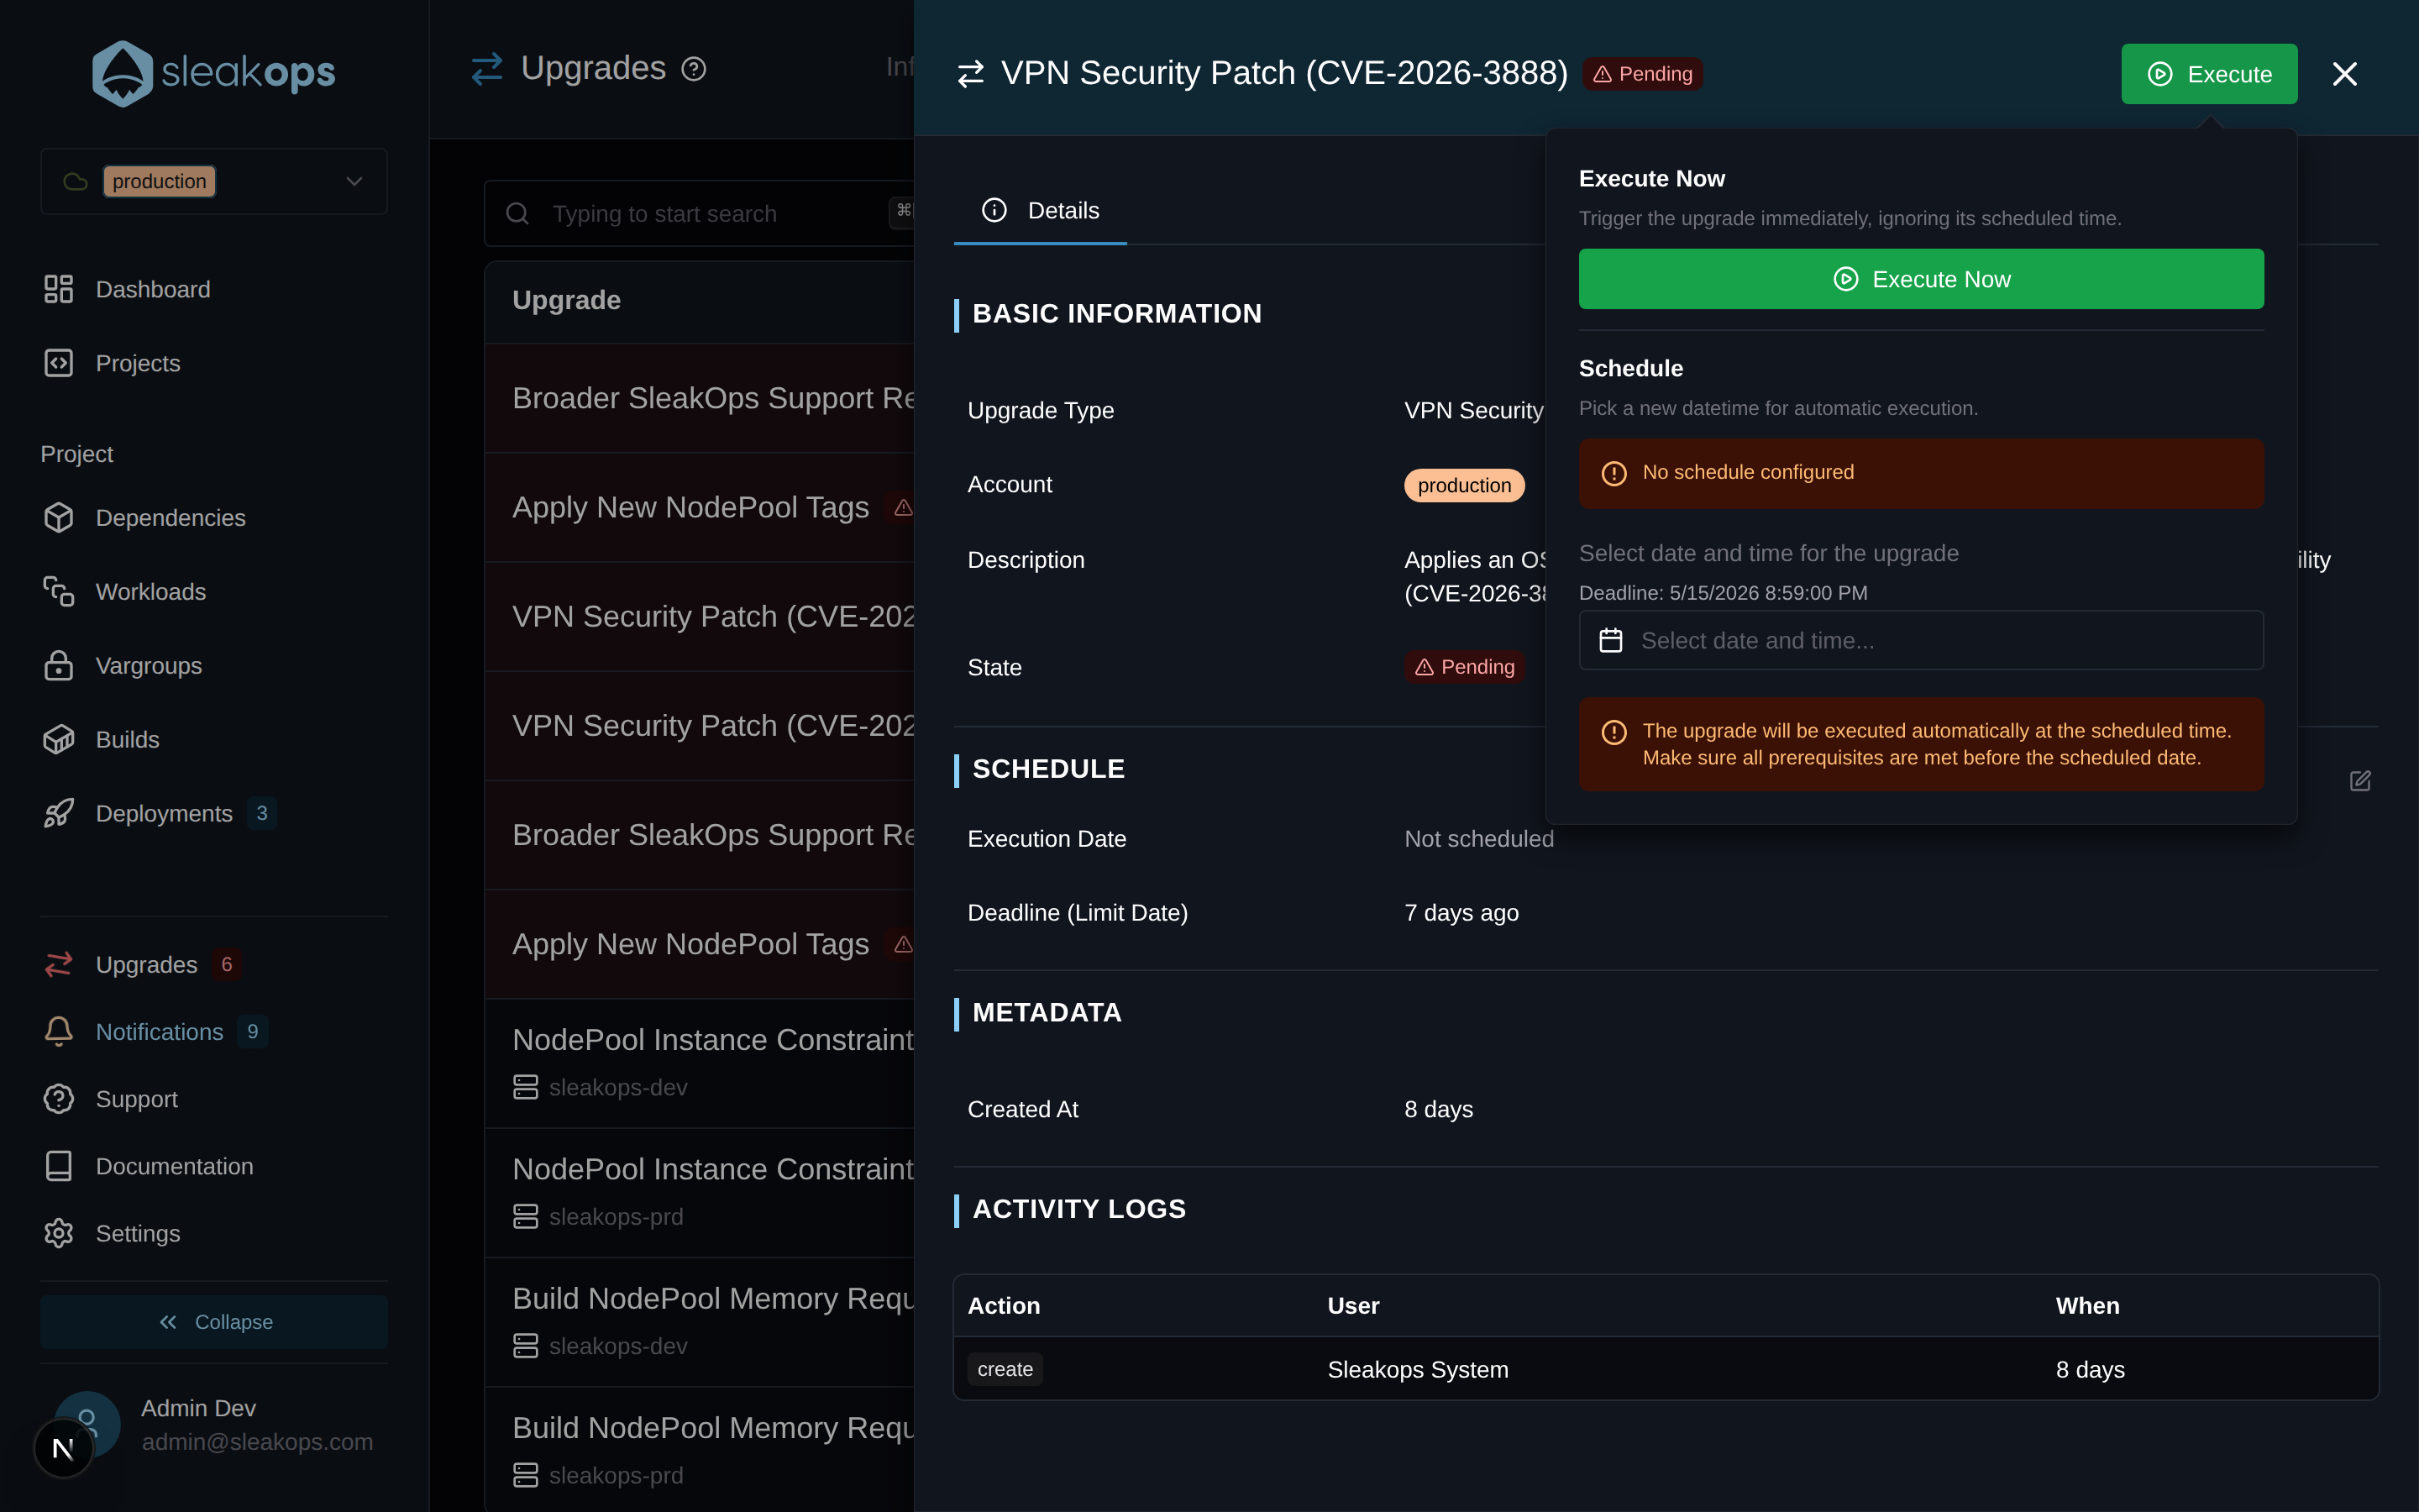2419x1512 pixels.
Task: Click the Support help icon
Action: coord(59,1099)
